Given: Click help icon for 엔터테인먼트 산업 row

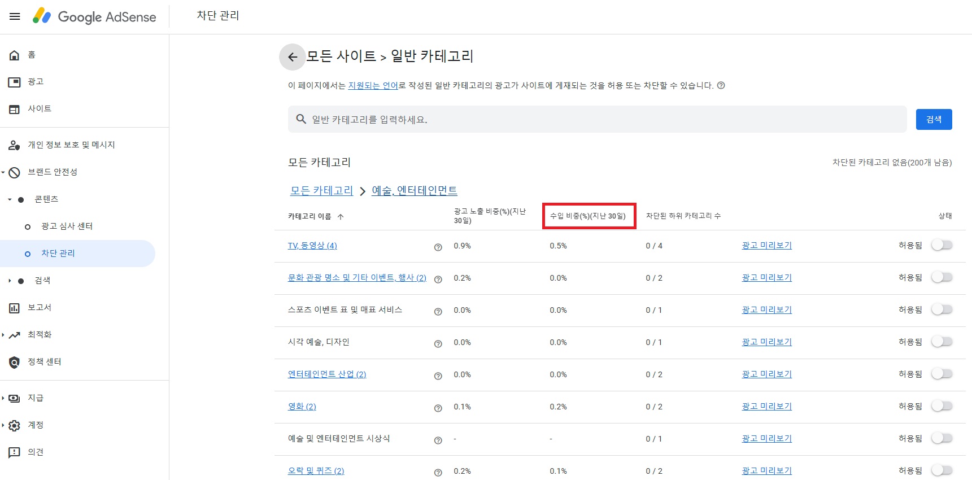Looking at the screenshot, I should 438,376.
